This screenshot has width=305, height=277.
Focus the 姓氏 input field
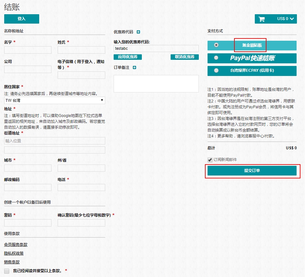click(81, 50)
